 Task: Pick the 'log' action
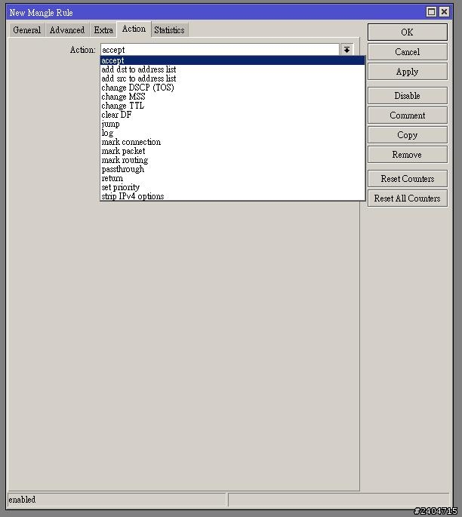pyautogui.click(x=233, y=133)
